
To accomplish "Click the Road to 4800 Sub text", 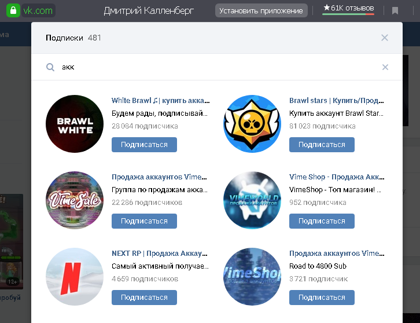I will coord(318,266).
